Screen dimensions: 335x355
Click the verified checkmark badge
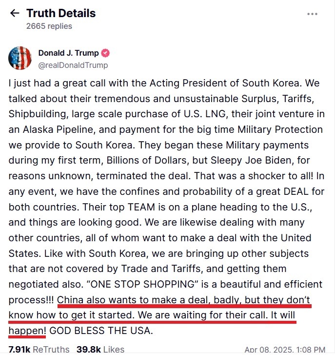105,53
